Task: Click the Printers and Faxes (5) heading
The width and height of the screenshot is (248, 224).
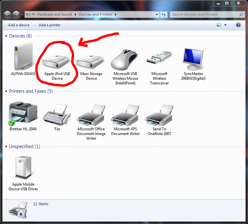Action: (31, 91)
